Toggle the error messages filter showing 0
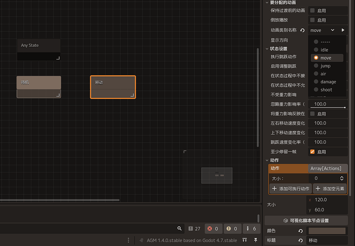355x246 pixels. [213, 229]
